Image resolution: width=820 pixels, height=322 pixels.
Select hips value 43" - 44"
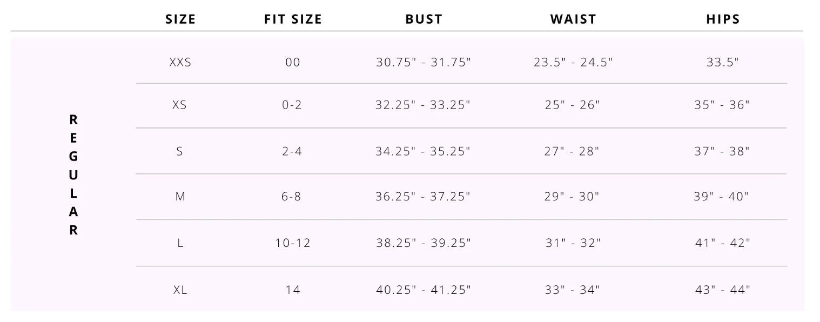723,290
